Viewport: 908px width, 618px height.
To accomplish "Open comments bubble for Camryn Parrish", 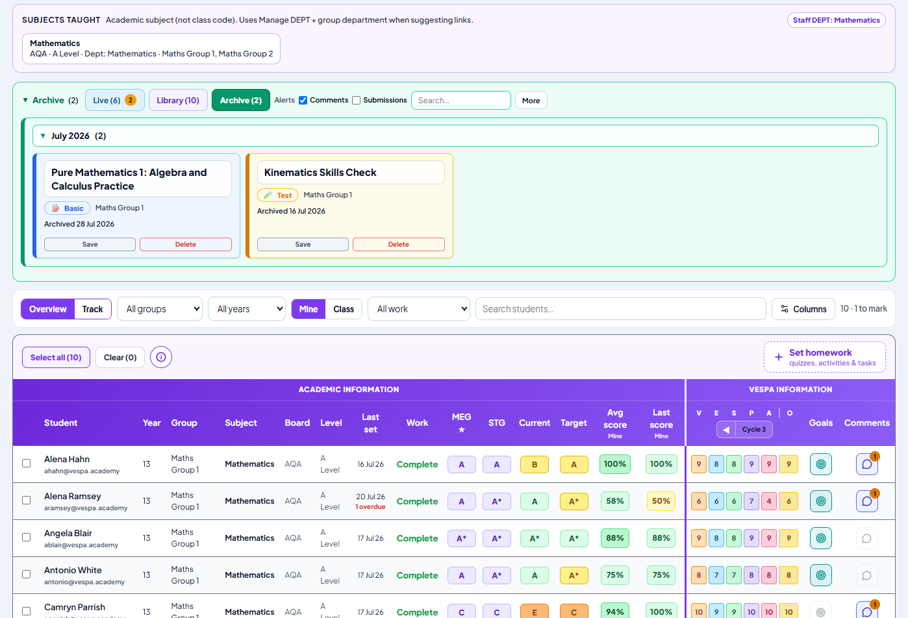I will pyautogui.click(x=866, y=612).
